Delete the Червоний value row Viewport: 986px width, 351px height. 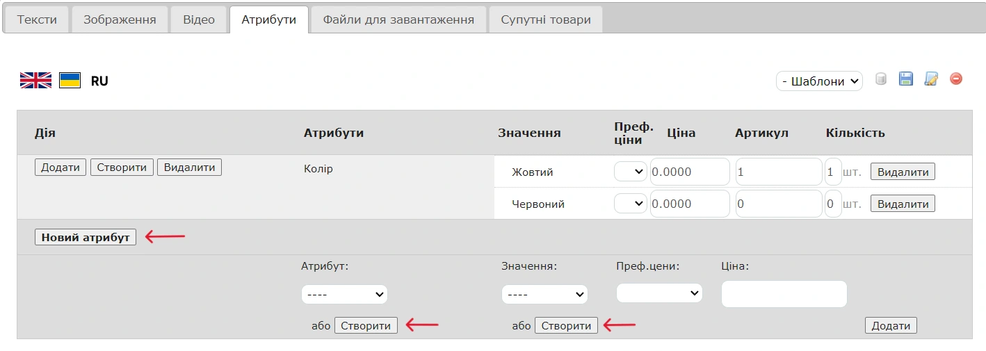coord(903,204)
